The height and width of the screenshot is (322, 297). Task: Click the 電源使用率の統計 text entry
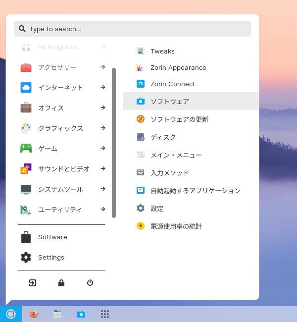pos(176,226)
